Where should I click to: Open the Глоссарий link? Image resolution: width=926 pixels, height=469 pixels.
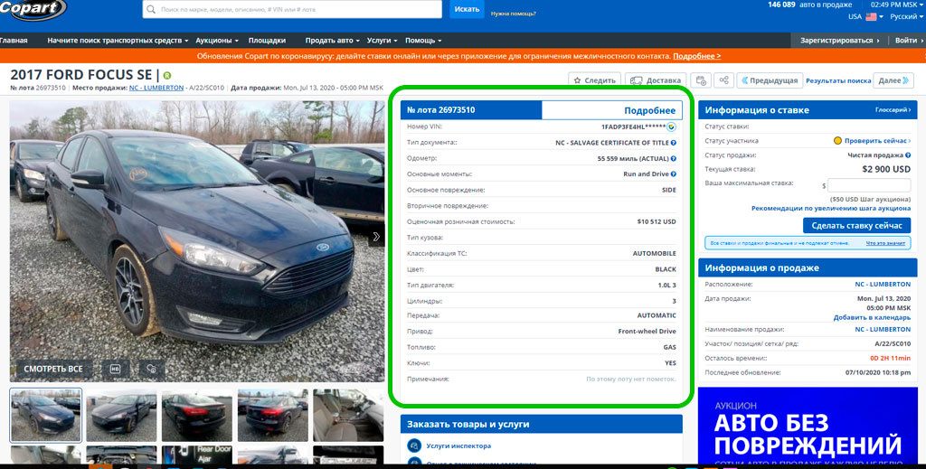click(x=893, y=109)
